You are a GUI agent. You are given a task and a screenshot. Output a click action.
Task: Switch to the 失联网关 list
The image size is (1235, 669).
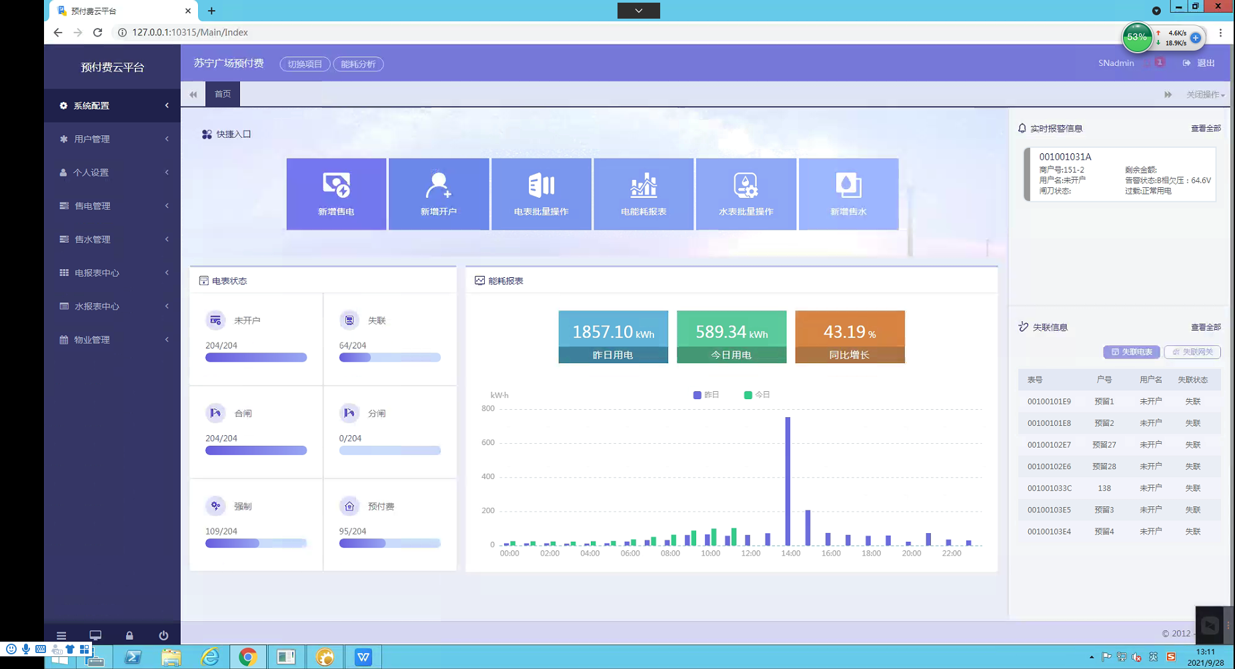point(1192,352)
